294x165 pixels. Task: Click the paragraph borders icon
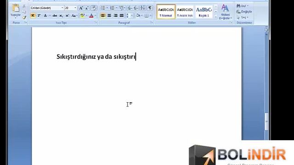click(147, 16)
